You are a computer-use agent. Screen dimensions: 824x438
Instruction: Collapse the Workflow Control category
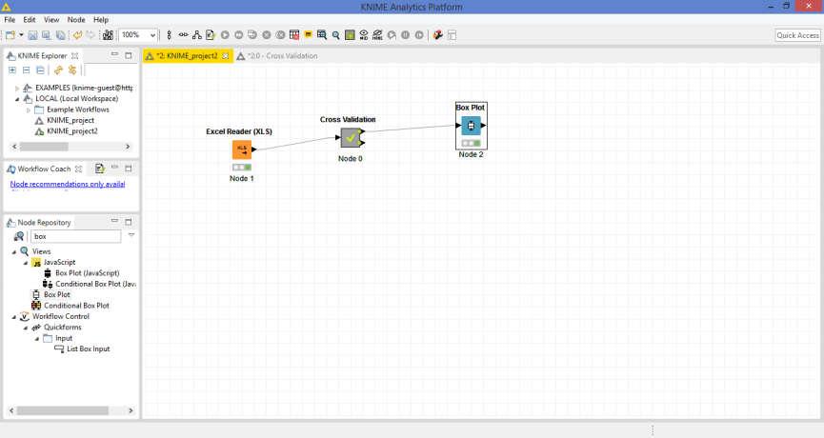[14, 317]
